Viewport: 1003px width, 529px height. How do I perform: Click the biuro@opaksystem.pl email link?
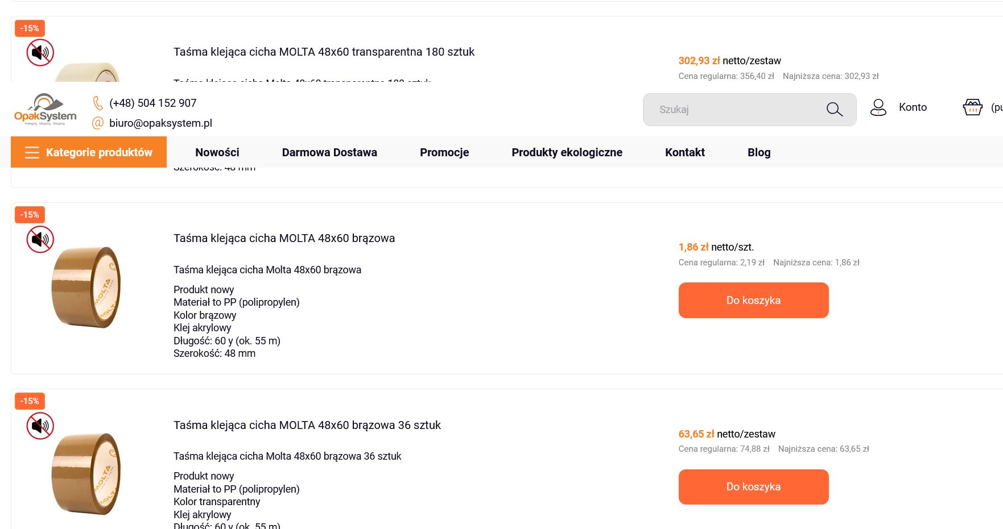click(160, 123)
